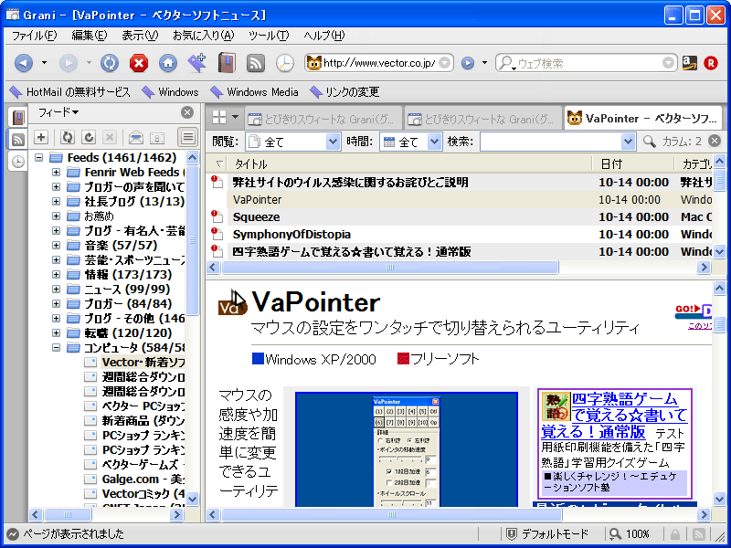Viewport: 731px width, 548px height.
Task: Click the status bar RSS icon
Action: [698, 534]
